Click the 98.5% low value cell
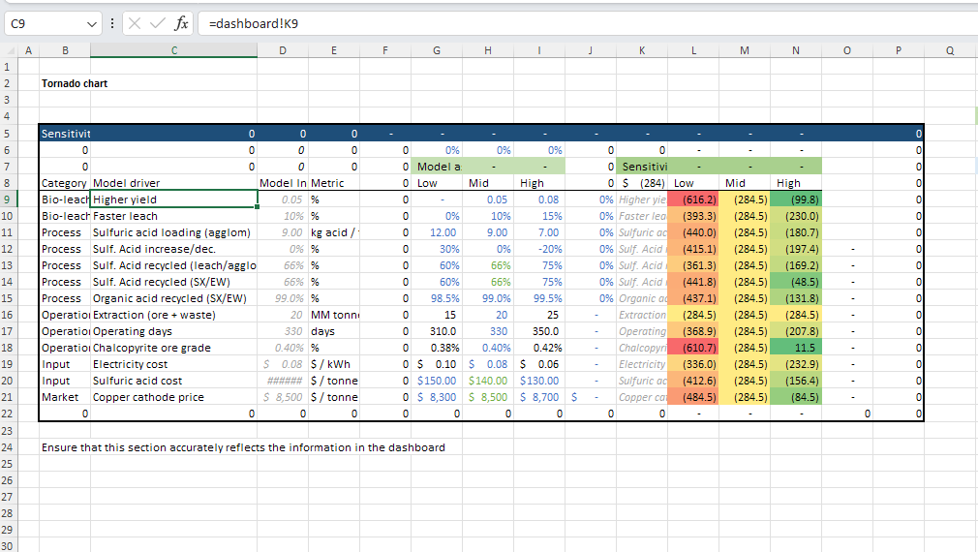978x552 pixels. tap(437, 298)
